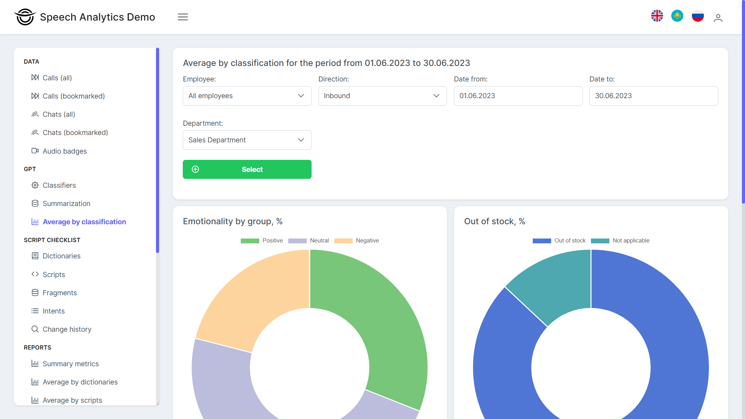Click the Classifiers gear icon
Image resolution: width=745 pixels, height=419 pixels.
35,185
